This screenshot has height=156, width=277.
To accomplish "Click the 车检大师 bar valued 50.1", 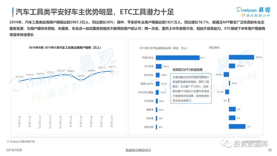I will pyautogui.click(x=156, y=127).
